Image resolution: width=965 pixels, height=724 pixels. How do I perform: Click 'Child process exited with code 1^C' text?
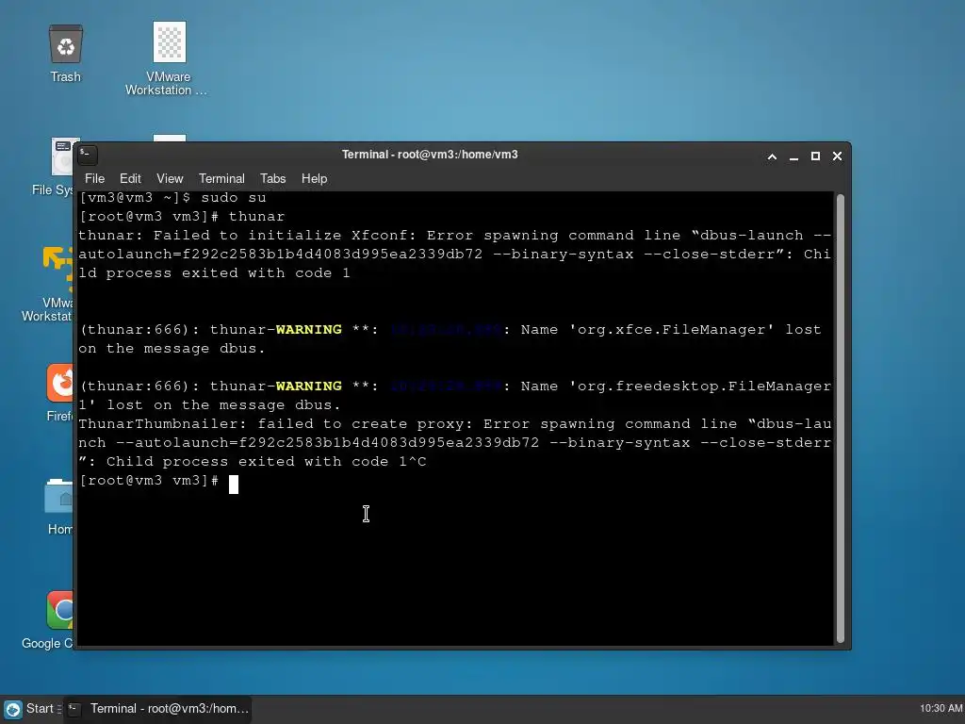point(267,461)
